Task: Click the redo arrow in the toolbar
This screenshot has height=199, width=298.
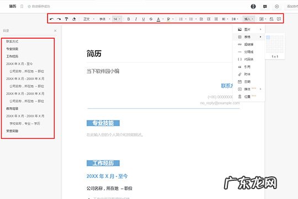Action: (x=58, y=19)
